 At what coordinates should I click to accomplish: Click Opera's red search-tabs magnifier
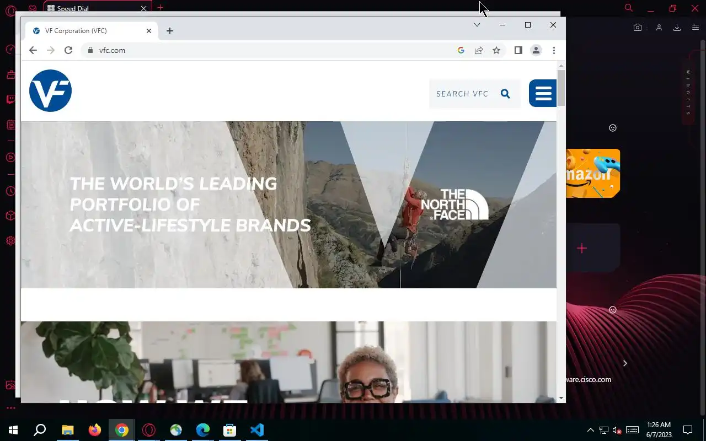click(x=628, y=8)
